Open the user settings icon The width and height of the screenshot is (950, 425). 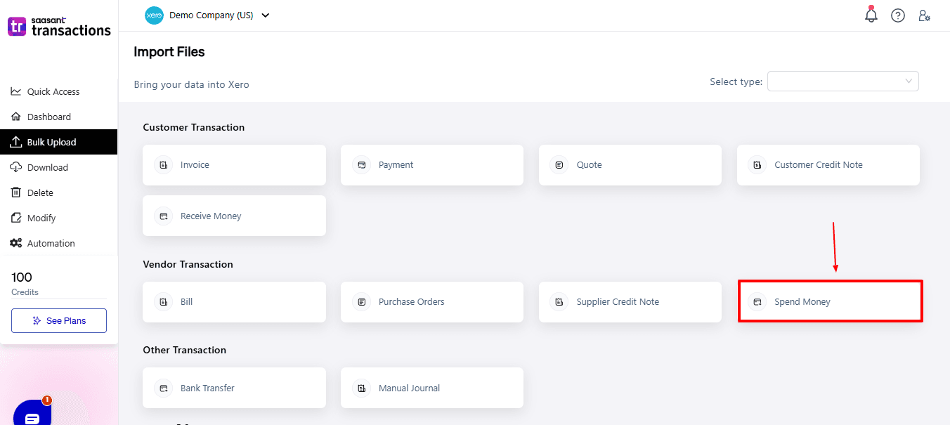(x=925, y=15)
